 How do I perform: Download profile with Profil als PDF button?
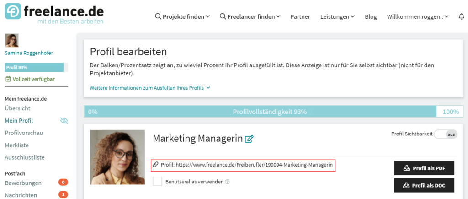pos(425,168)
